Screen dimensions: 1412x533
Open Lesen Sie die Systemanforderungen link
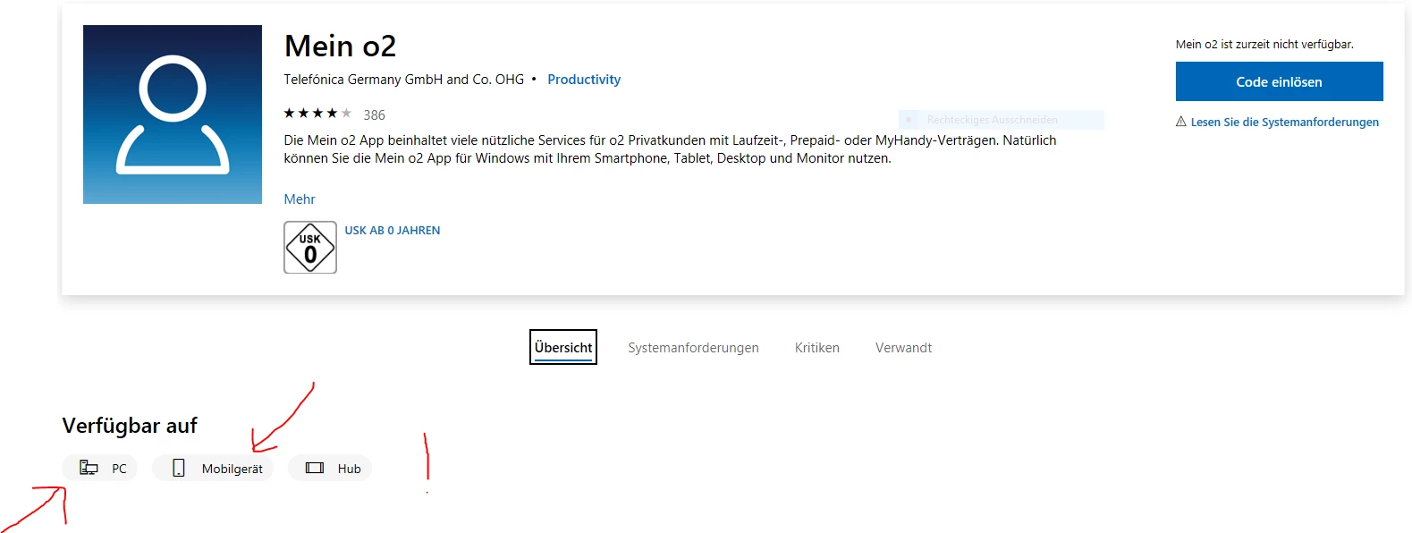(x=1284, y=123)
